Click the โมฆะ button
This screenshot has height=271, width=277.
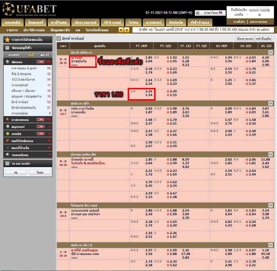pos(40,172)
